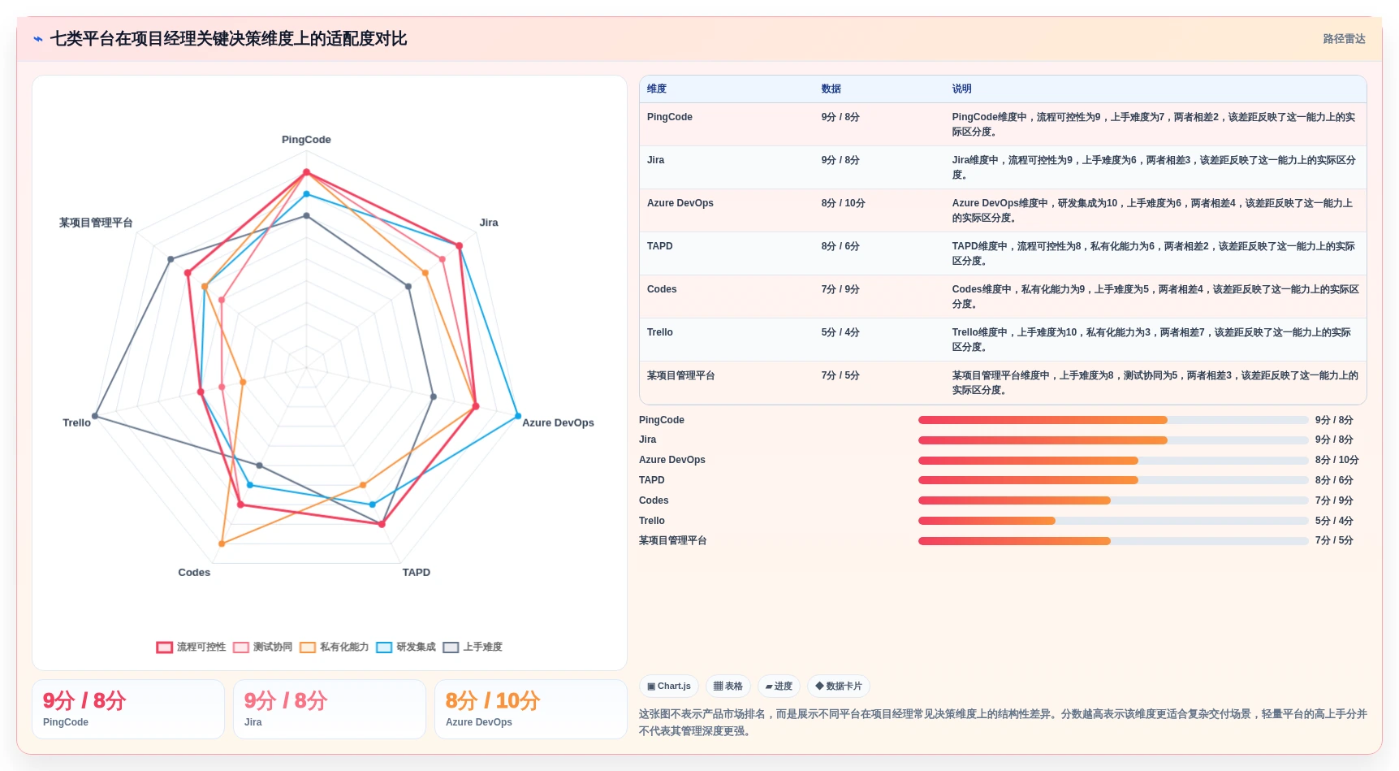Click the 路径雷达 label in the header
The width and height of the screenshot is (1399, 771).
coord(1344,39)
